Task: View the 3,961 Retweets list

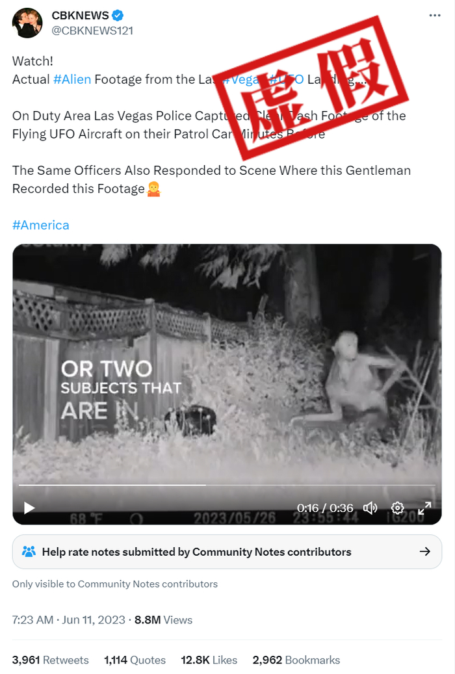Action: pyautogui.click(x=51, y=660)
